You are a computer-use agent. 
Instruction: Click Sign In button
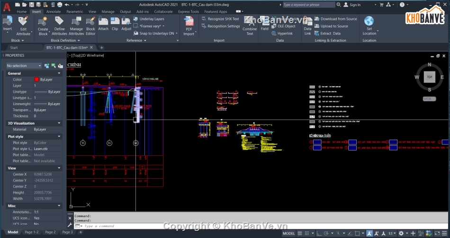point(352,5)
